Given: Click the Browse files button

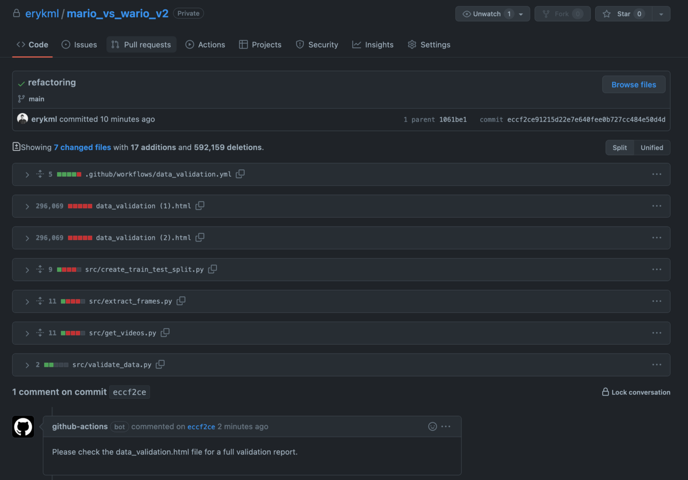Looking at the screenshot, I should [x=634, y=85].
